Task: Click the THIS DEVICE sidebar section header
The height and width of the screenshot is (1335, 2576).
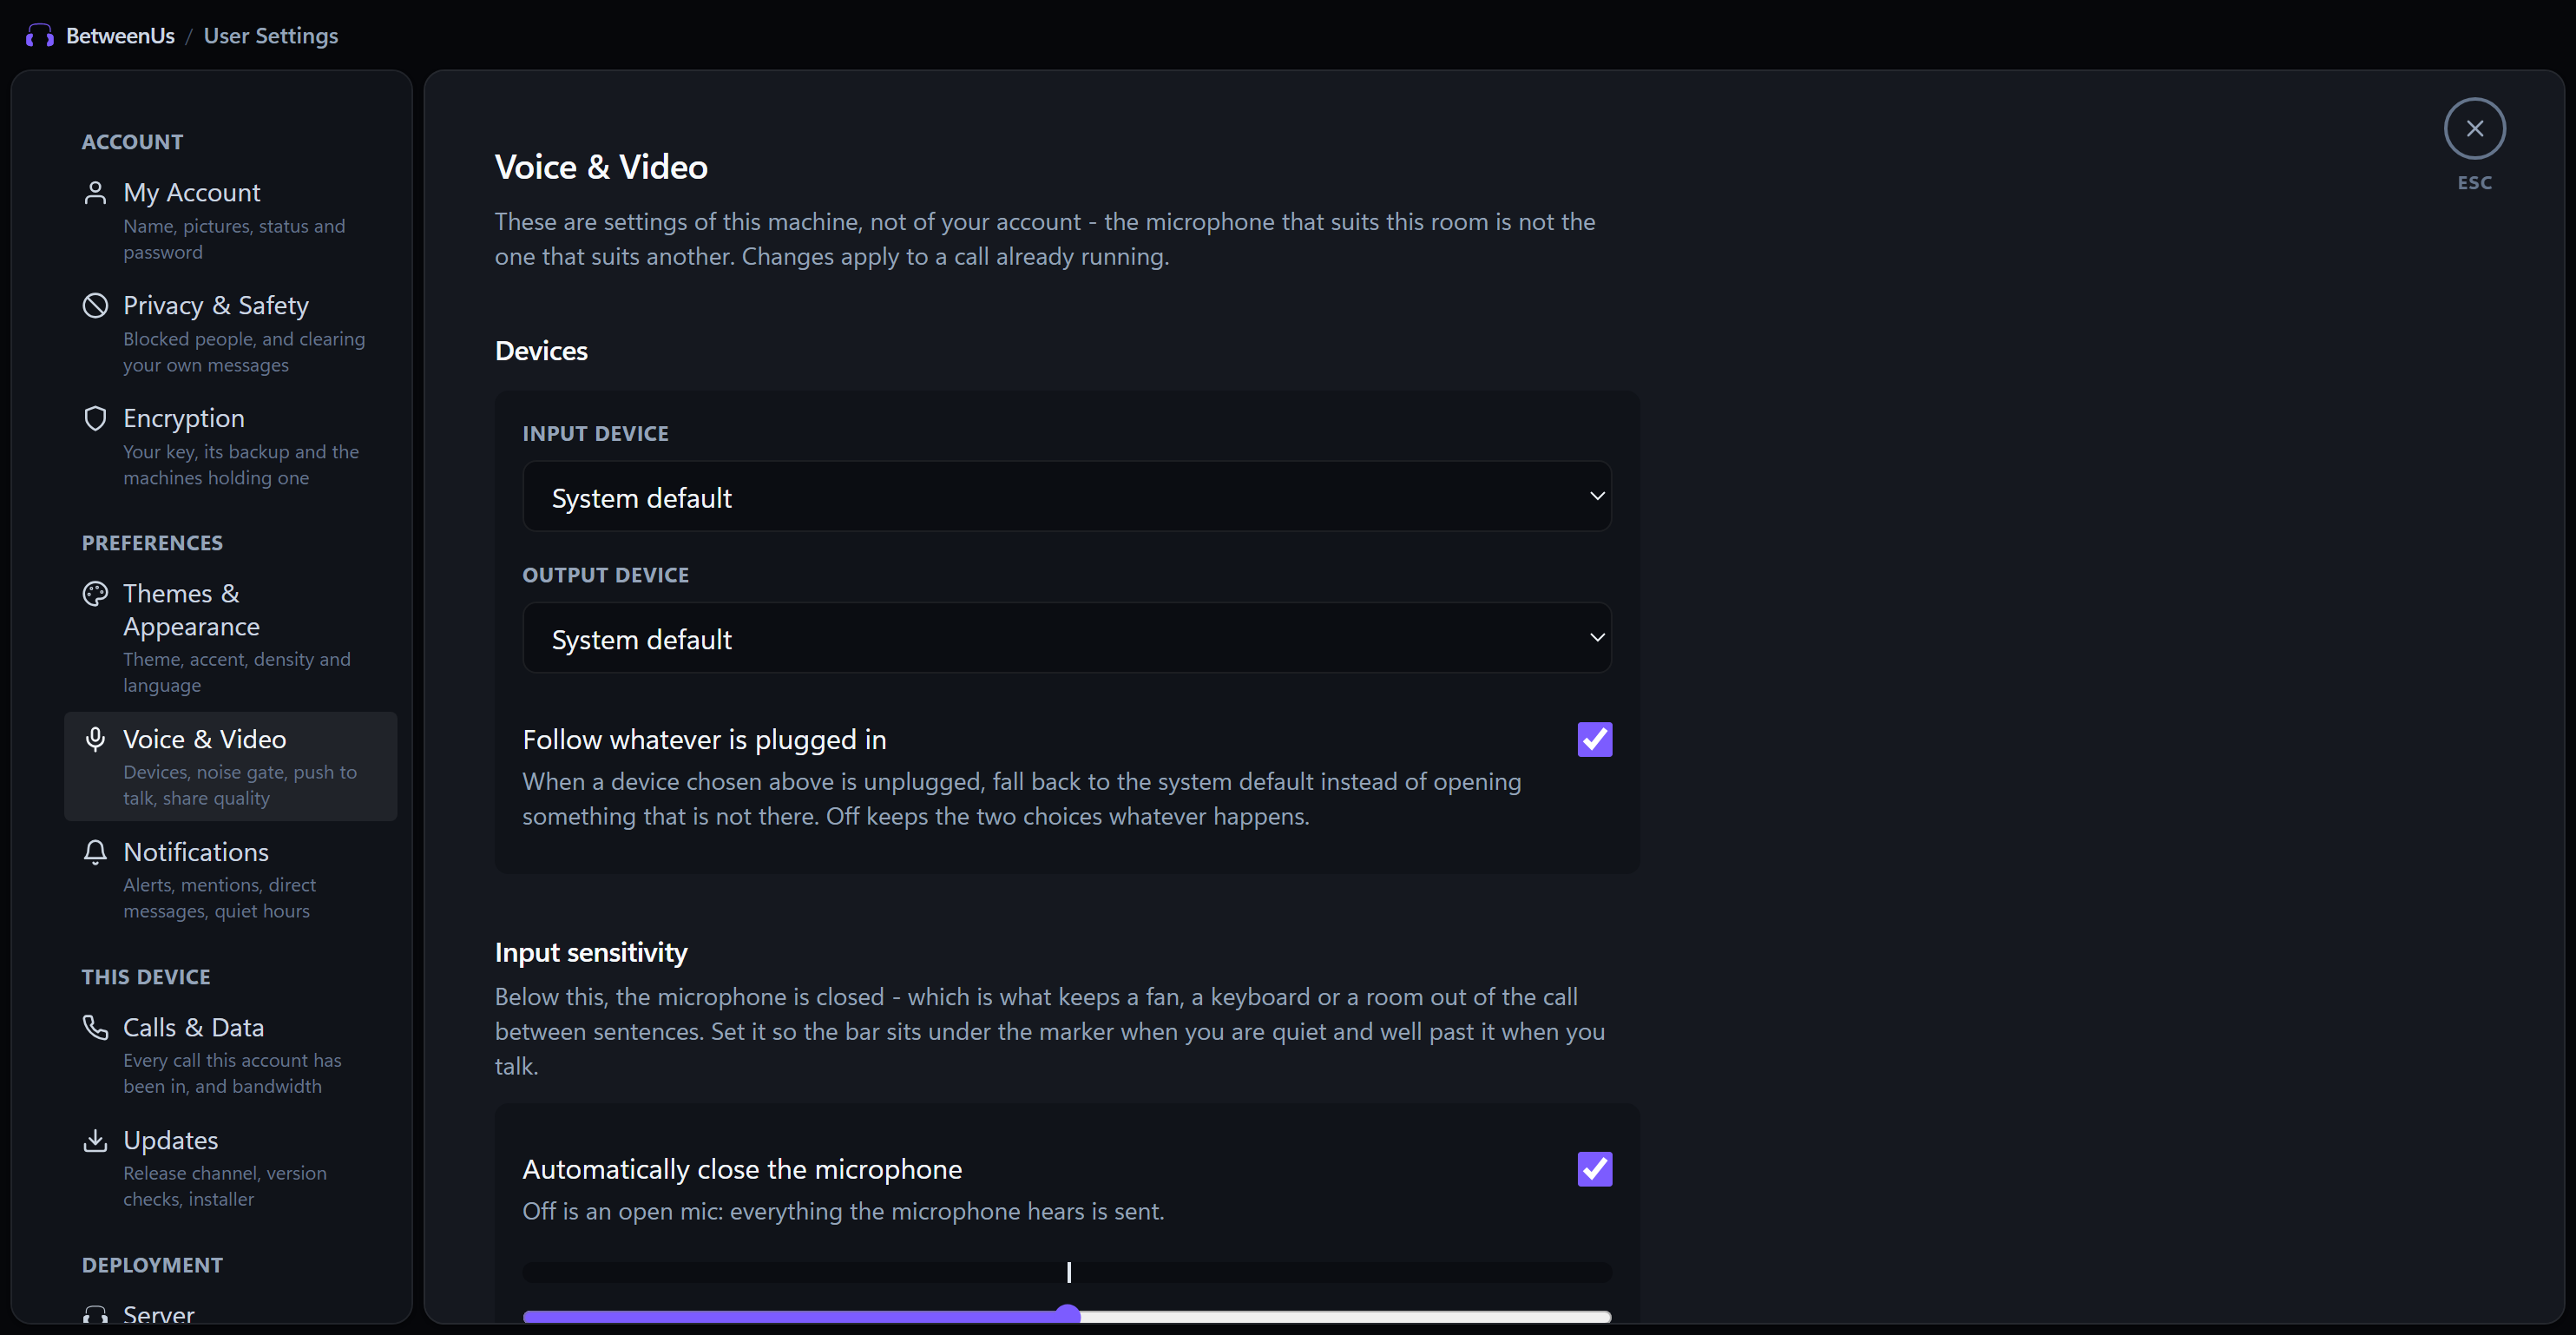Action: click(146, 977)
